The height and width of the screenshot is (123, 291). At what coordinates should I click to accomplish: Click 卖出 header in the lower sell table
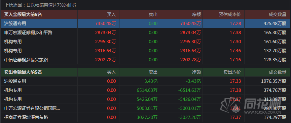coord(153,72)
